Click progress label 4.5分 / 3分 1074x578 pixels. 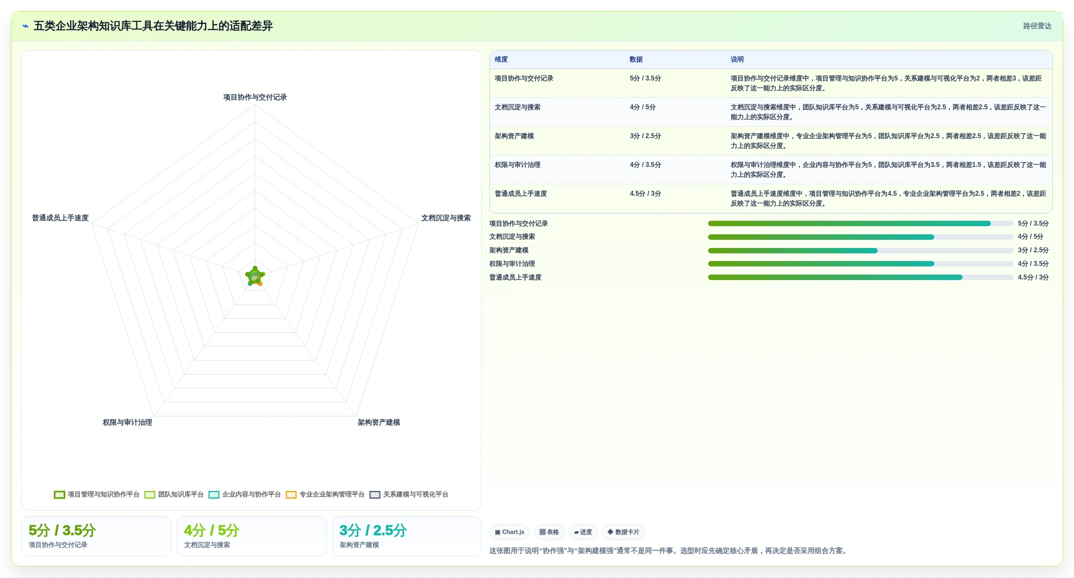(x=1033, y=277)
